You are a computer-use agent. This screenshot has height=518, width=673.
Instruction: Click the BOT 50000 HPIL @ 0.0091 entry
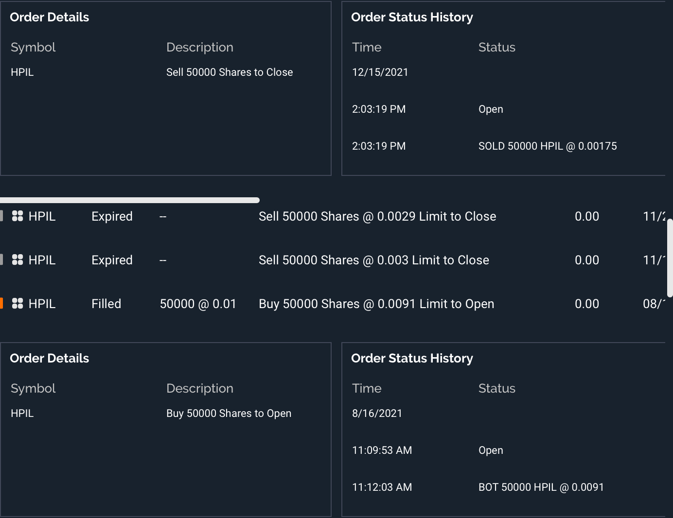[x=541, y=487]
